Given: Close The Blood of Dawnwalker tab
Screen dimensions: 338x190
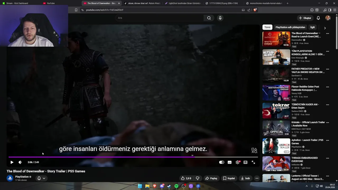Looking at the screenshot, I should 119,3.
